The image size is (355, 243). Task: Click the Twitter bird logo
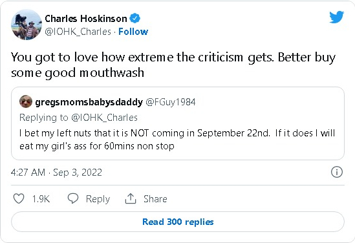click(x=336, y=17)
